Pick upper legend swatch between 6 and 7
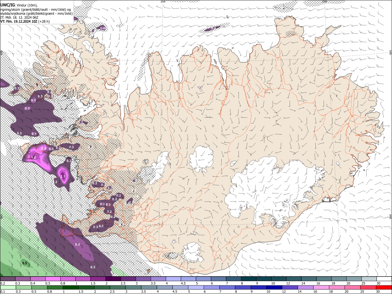Screen dimensions: 392x294 coord(218,279)
